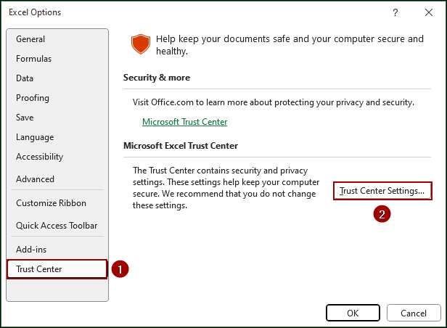447x328 pixels.
Task: Open the Language settings category
Action: click(x=35, y=137)
